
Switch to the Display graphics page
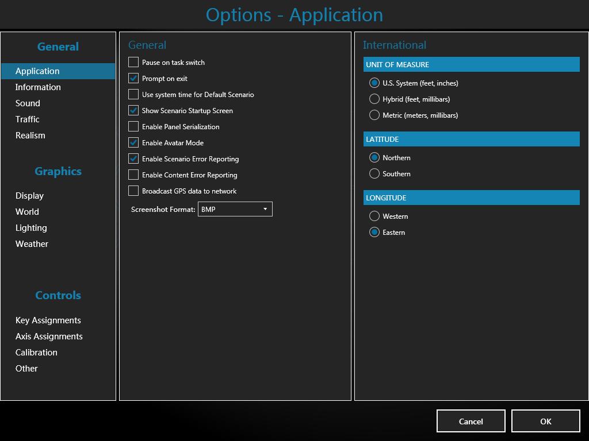tap(29, 196)
